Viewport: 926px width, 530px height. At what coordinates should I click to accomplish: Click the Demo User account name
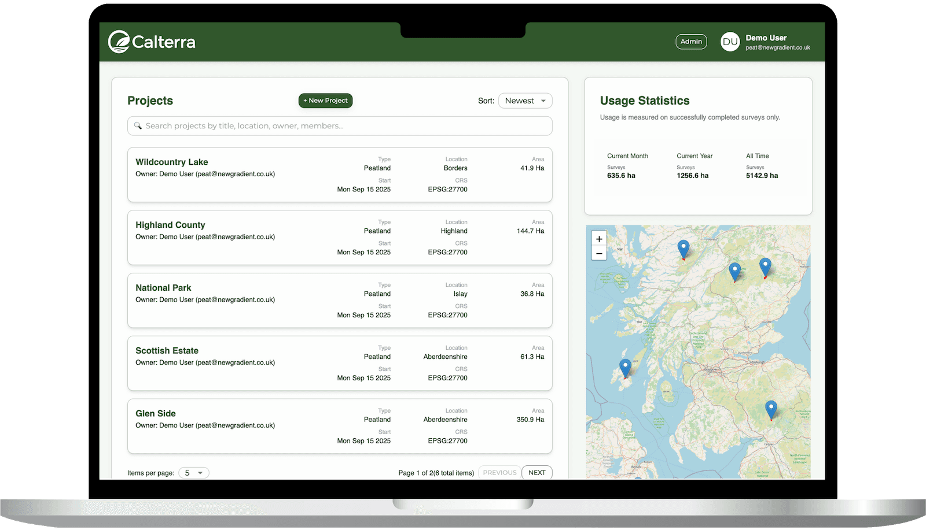pos(766,37)
